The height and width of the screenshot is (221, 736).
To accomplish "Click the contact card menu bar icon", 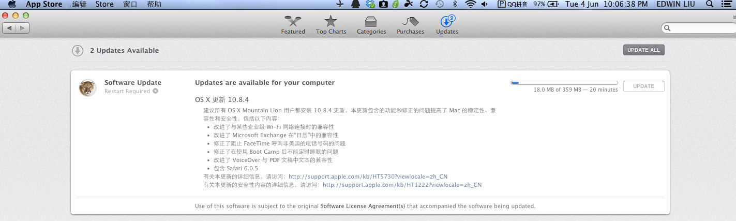I will (x=383, y=4).
